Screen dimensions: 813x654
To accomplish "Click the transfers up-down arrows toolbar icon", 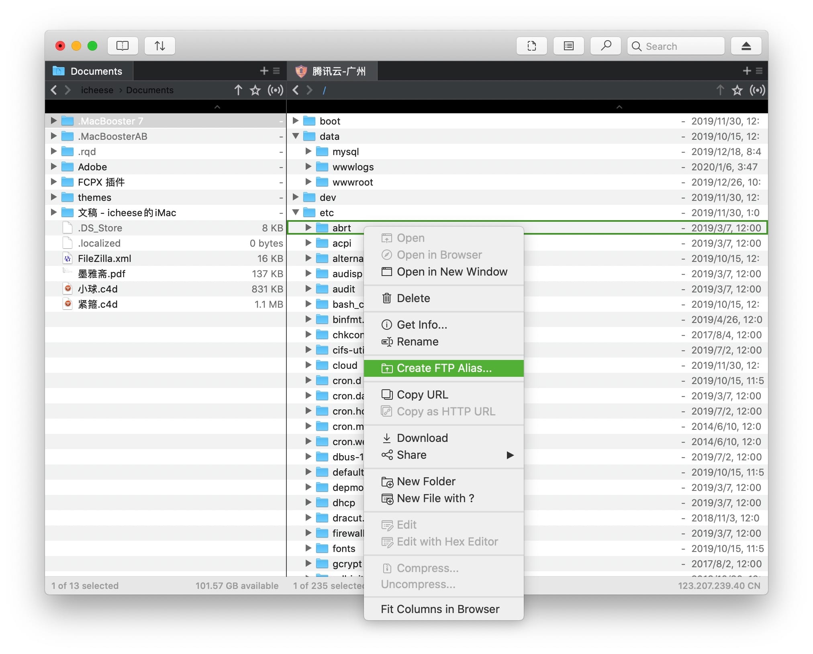I will click(159, 46).
